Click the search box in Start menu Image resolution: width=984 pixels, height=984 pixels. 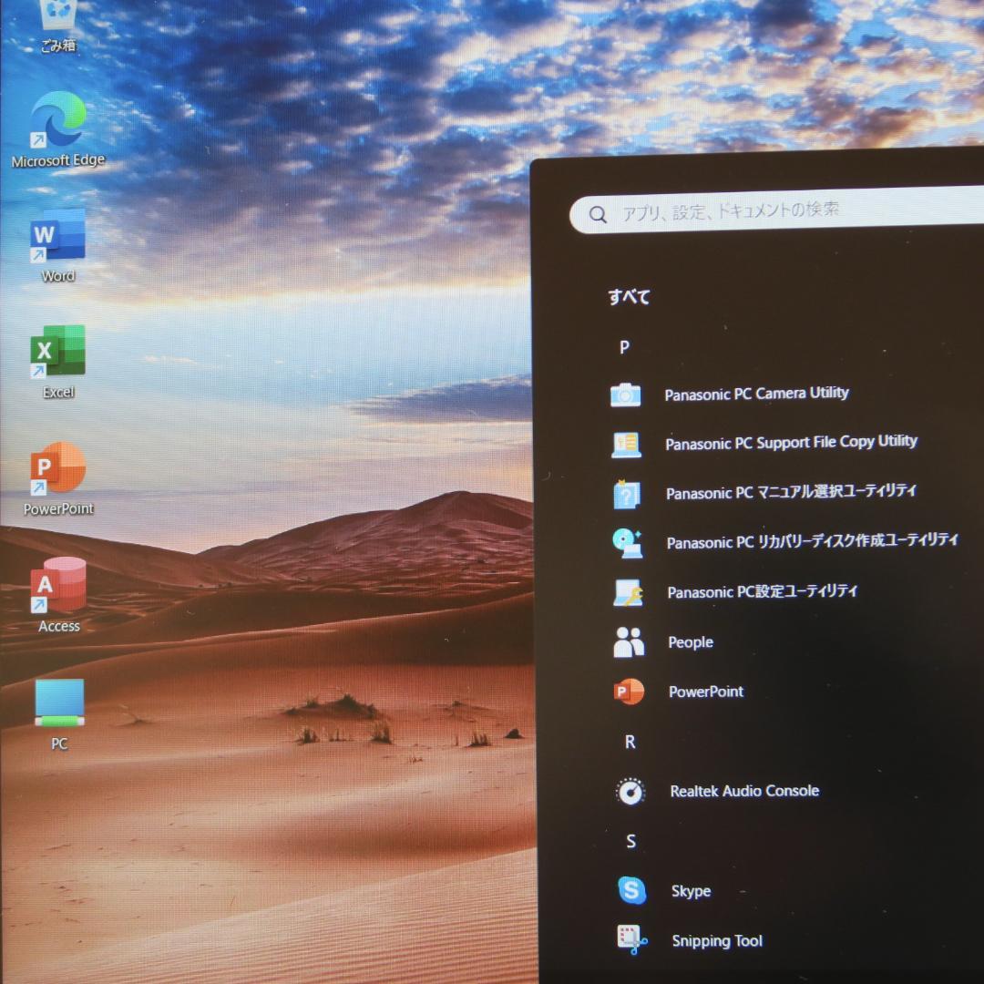click(x=784, y=212)
